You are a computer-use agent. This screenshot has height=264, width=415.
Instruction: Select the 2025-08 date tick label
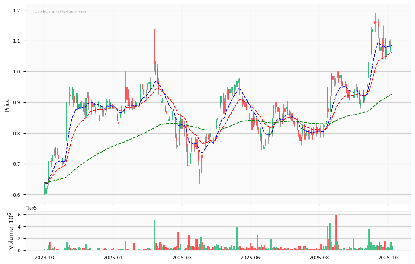tap(319, 258)
